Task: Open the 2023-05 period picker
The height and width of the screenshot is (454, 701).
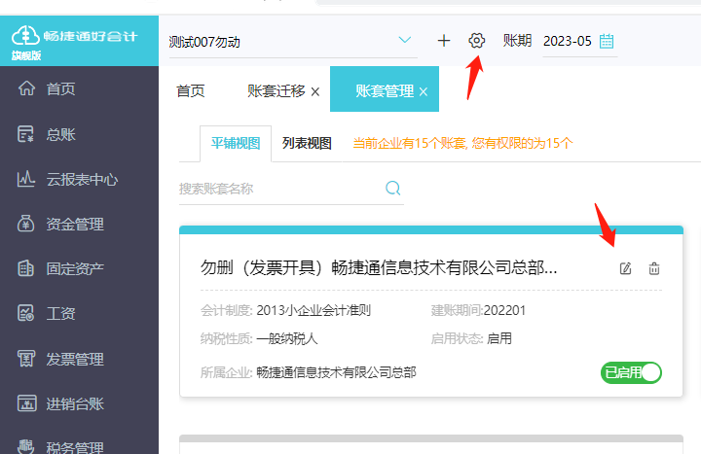Action: click(x=580, y=41)
